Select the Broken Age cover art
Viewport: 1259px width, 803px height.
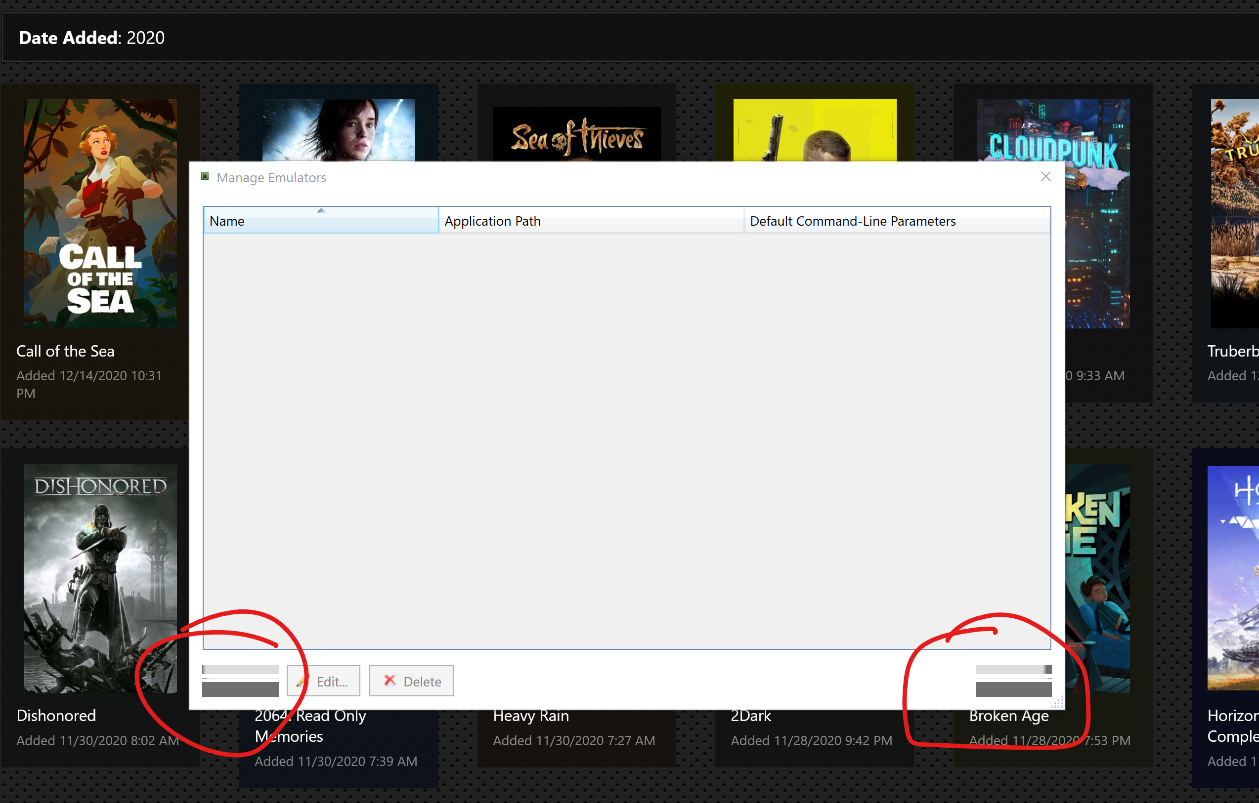(1097, 578)
